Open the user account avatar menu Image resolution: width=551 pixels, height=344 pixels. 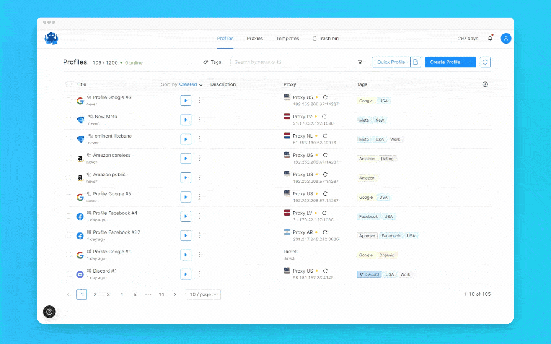506,38
